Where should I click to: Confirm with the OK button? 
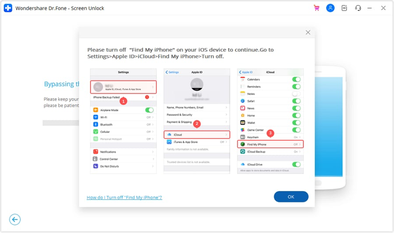click(291, 197)
